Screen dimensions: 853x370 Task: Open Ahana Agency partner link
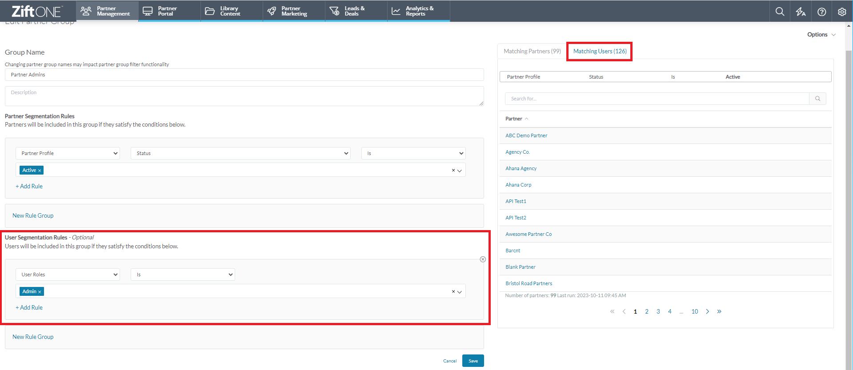tap(521, 168)
